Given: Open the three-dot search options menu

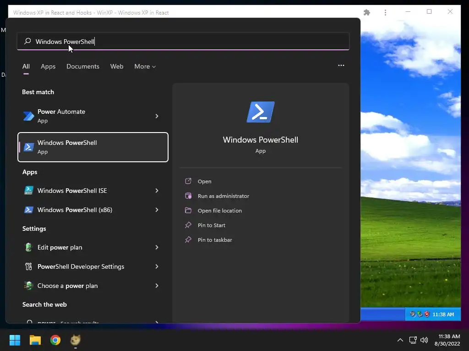Looking at the screenshot, I should (341, 65).
